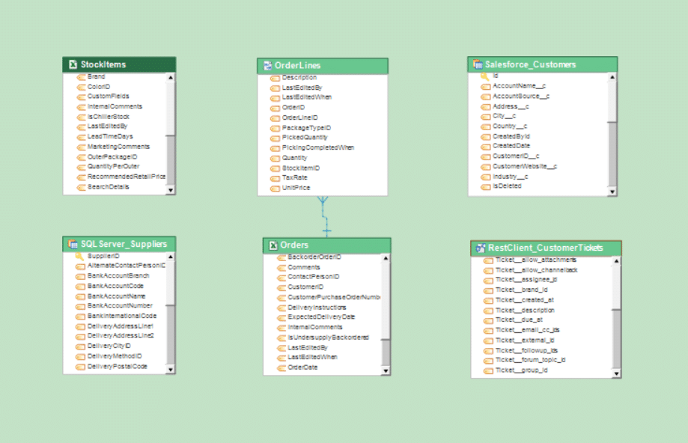The width and height of the screenshot is (688, 443).
Task: Click scroll up arrow in RestClient_CustomerTickets table
Action: (616, 261)
